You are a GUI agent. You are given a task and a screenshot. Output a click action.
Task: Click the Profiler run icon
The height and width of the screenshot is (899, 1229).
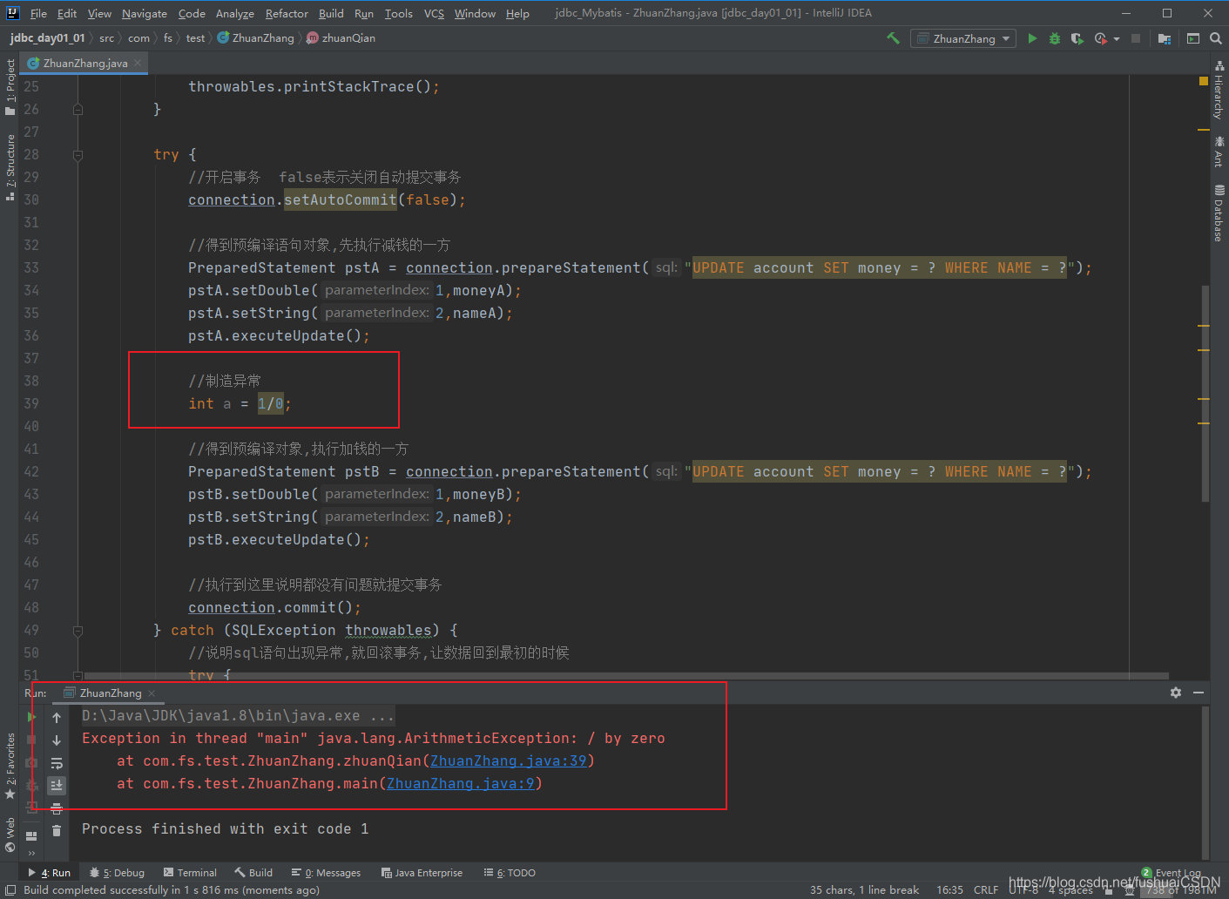(1100, 38)
